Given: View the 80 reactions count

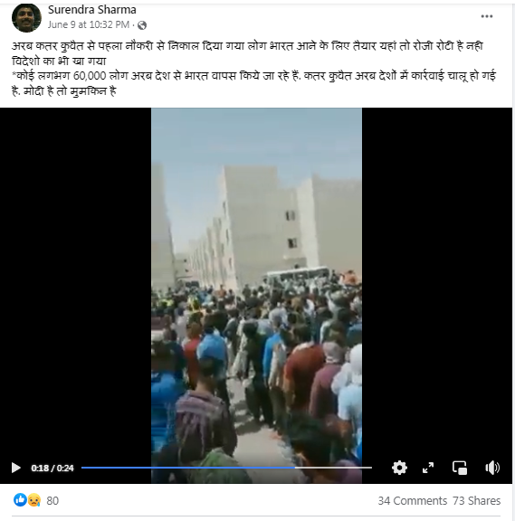Looking at the screenshot, I should tap(52, 500).
